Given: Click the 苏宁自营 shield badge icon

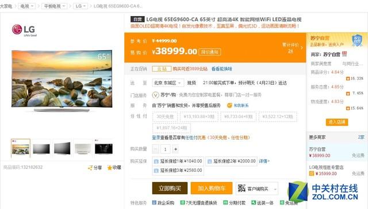Looking at the screenshot, I should pyautogui.click(x=357, y=40).
